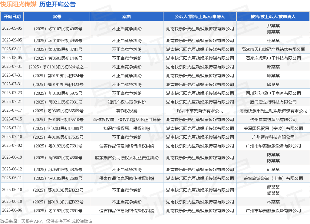This screenshot has width=310, height=224.
Task: Click defendant 盖客旅游咨询(上海)有限公司
Action: click(273, 178)
